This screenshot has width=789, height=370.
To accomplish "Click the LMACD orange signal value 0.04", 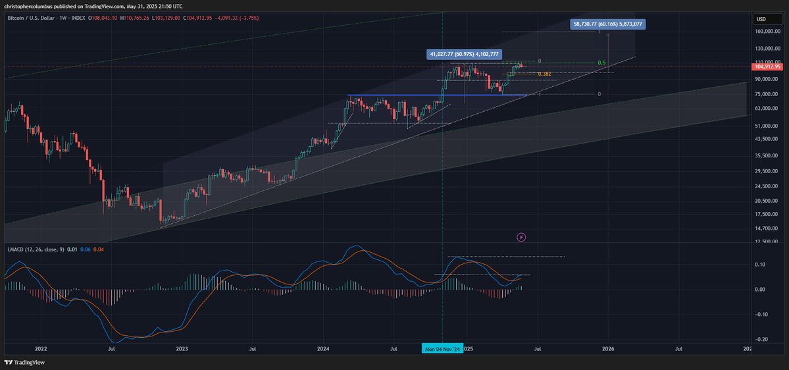I will tap(99, 249).
